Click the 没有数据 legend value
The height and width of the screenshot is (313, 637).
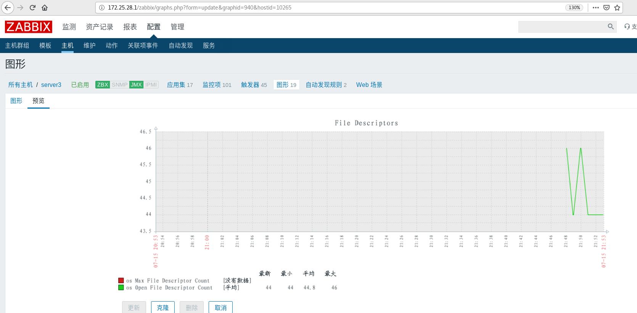pos(237,281)
